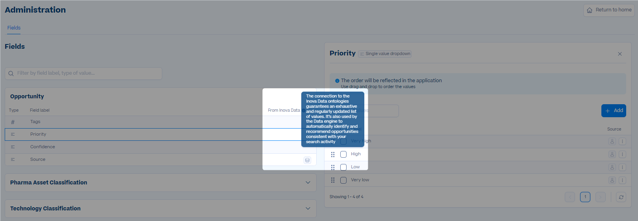Image resolution: width=638 pixels, height=221 pixels.
Task: Click the refresh icon near pagination
Action: pos(621,197)
